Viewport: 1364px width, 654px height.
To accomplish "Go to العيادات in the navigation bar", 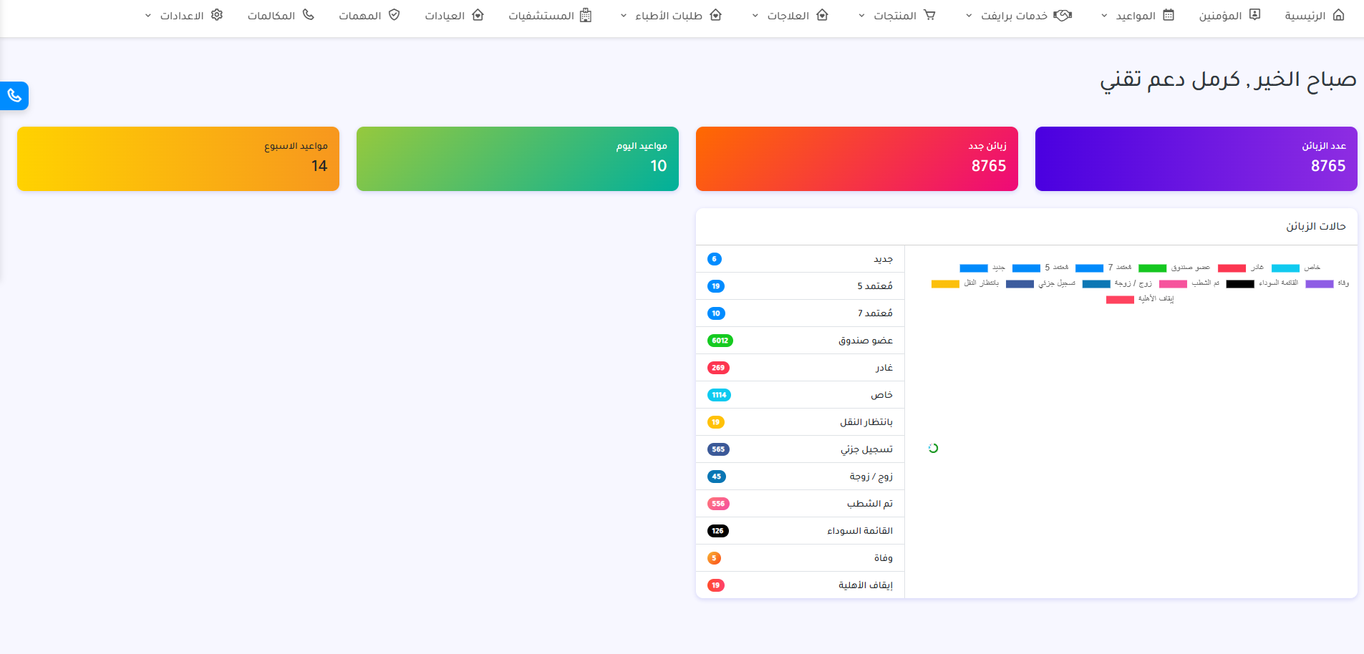I will click(454, 16).
